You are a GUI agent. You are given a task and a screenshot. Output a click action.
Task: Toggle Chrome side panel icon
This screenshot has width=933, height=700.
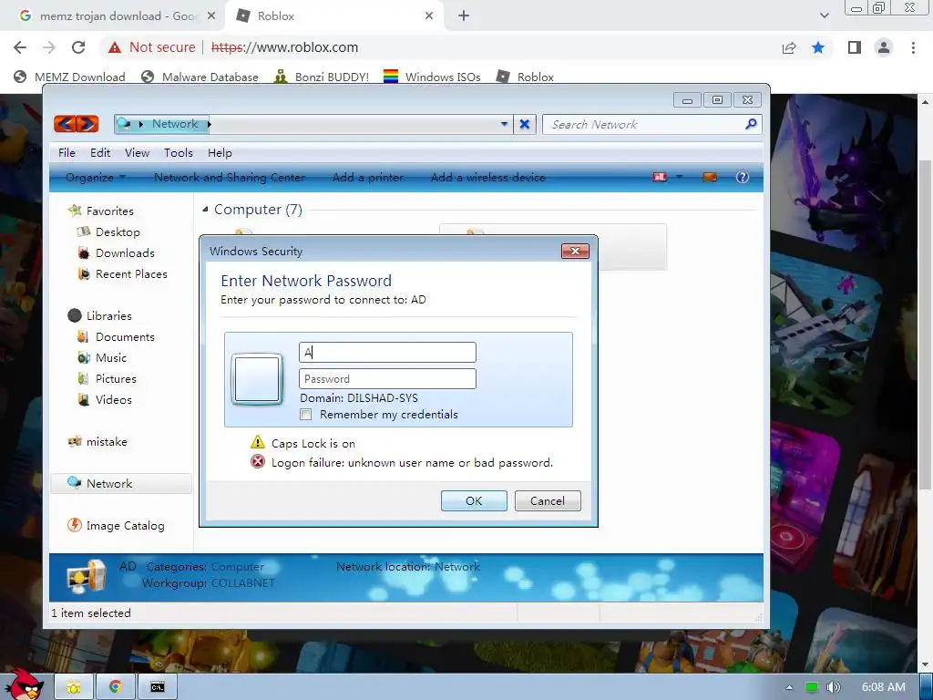coord(855,47)
